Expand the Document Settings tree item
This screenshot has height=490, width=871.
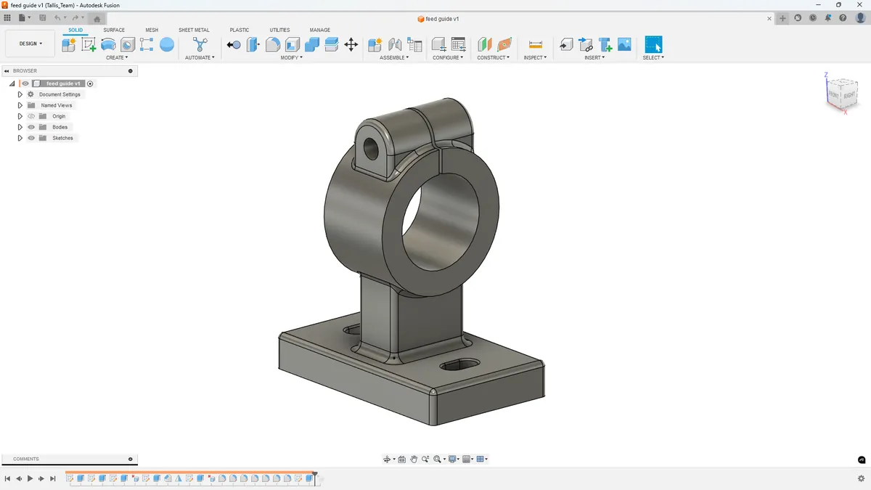pyautogui.click(x=20, y=94)
